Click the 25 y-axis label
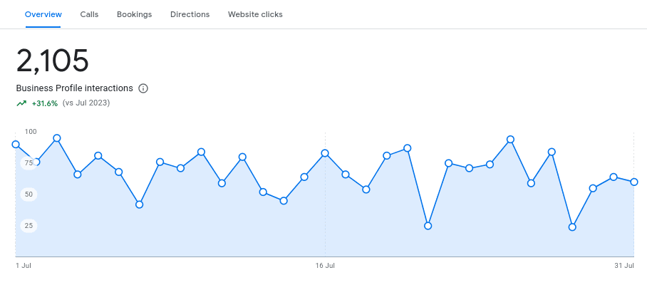647x285 pixels. click(29, 226)
